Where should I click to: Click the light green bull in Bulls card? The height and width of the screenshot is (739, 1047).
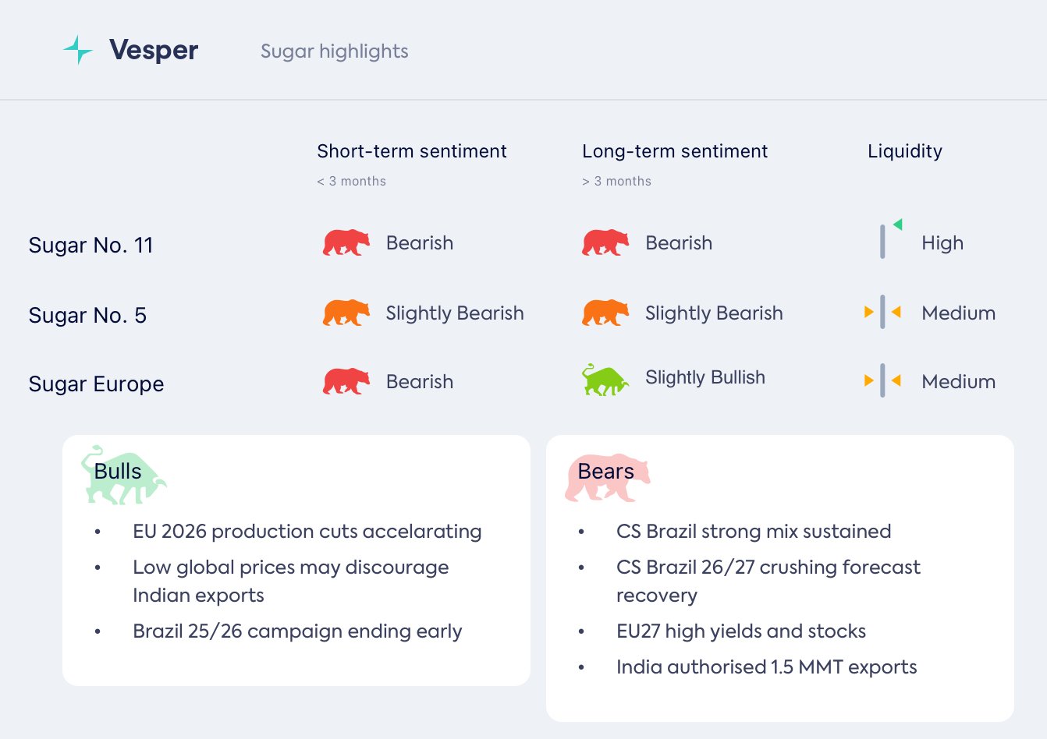point(123,475)
